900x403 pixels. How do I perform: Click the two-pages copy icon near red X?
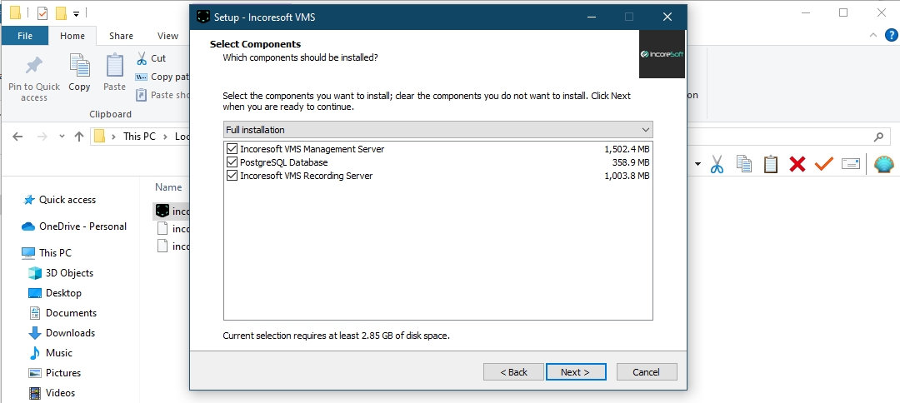[x=744, y=165]
